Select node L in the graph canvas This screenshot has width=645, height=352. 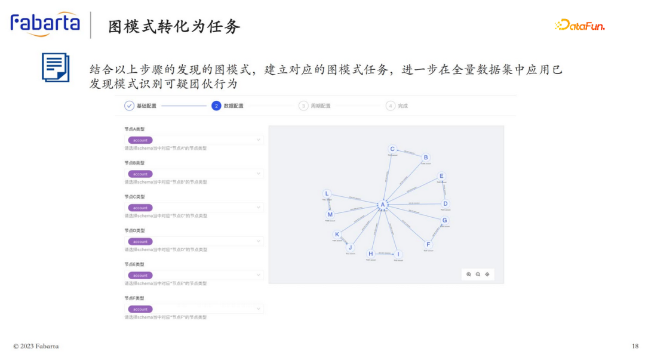[327, 193]
